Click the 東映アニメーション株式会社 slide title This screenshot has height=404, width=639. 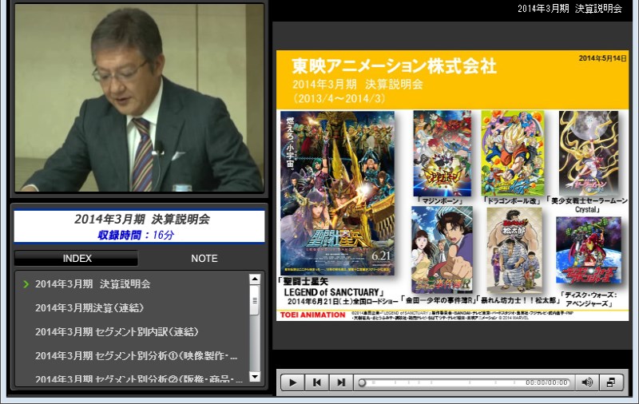click(x=394, y=65)
